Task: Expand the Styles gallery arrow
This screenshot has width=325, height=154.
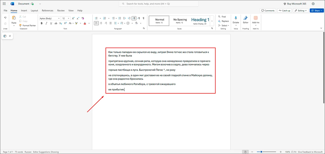Action: [212, 21]
